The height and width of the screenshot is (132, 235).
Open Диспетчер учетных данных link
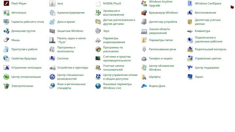click(208, 22)
